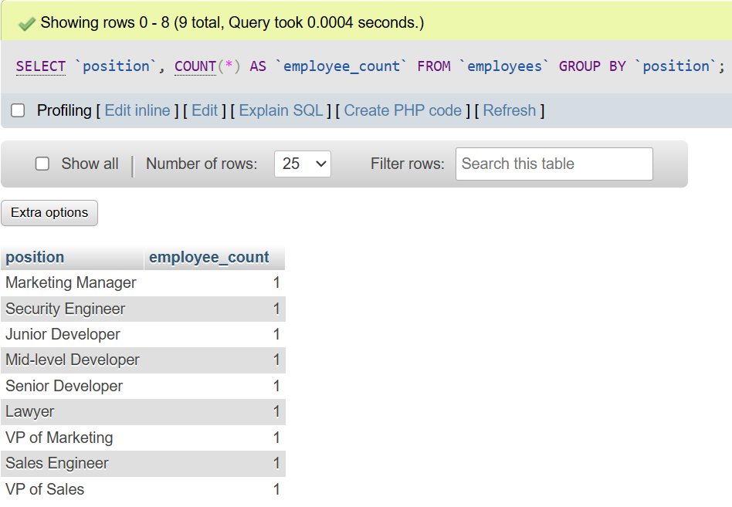
Task: Refresh the query results
Action: pyautogui.click(x=509, y=110)
